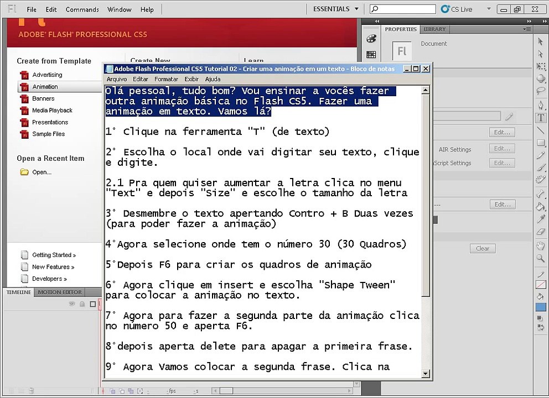Click the stroke color swatch
This screenshot has height=398, width=549.
click(x=541, y=285)
